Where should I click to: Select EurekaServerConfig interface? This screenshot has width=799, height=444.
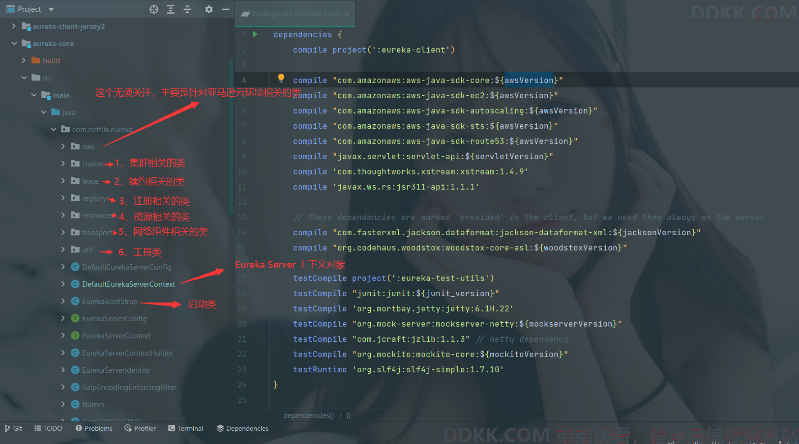tap(114, 318)
